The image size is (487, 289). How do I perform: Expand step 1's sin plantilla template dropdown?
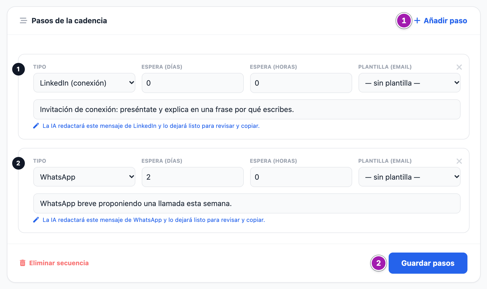click(x=409, y=83)
